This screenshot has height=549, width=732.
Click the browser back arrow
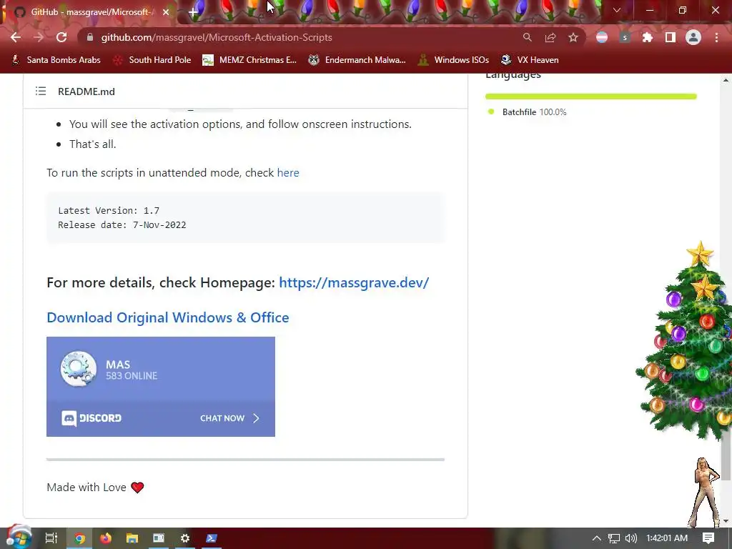16,37
